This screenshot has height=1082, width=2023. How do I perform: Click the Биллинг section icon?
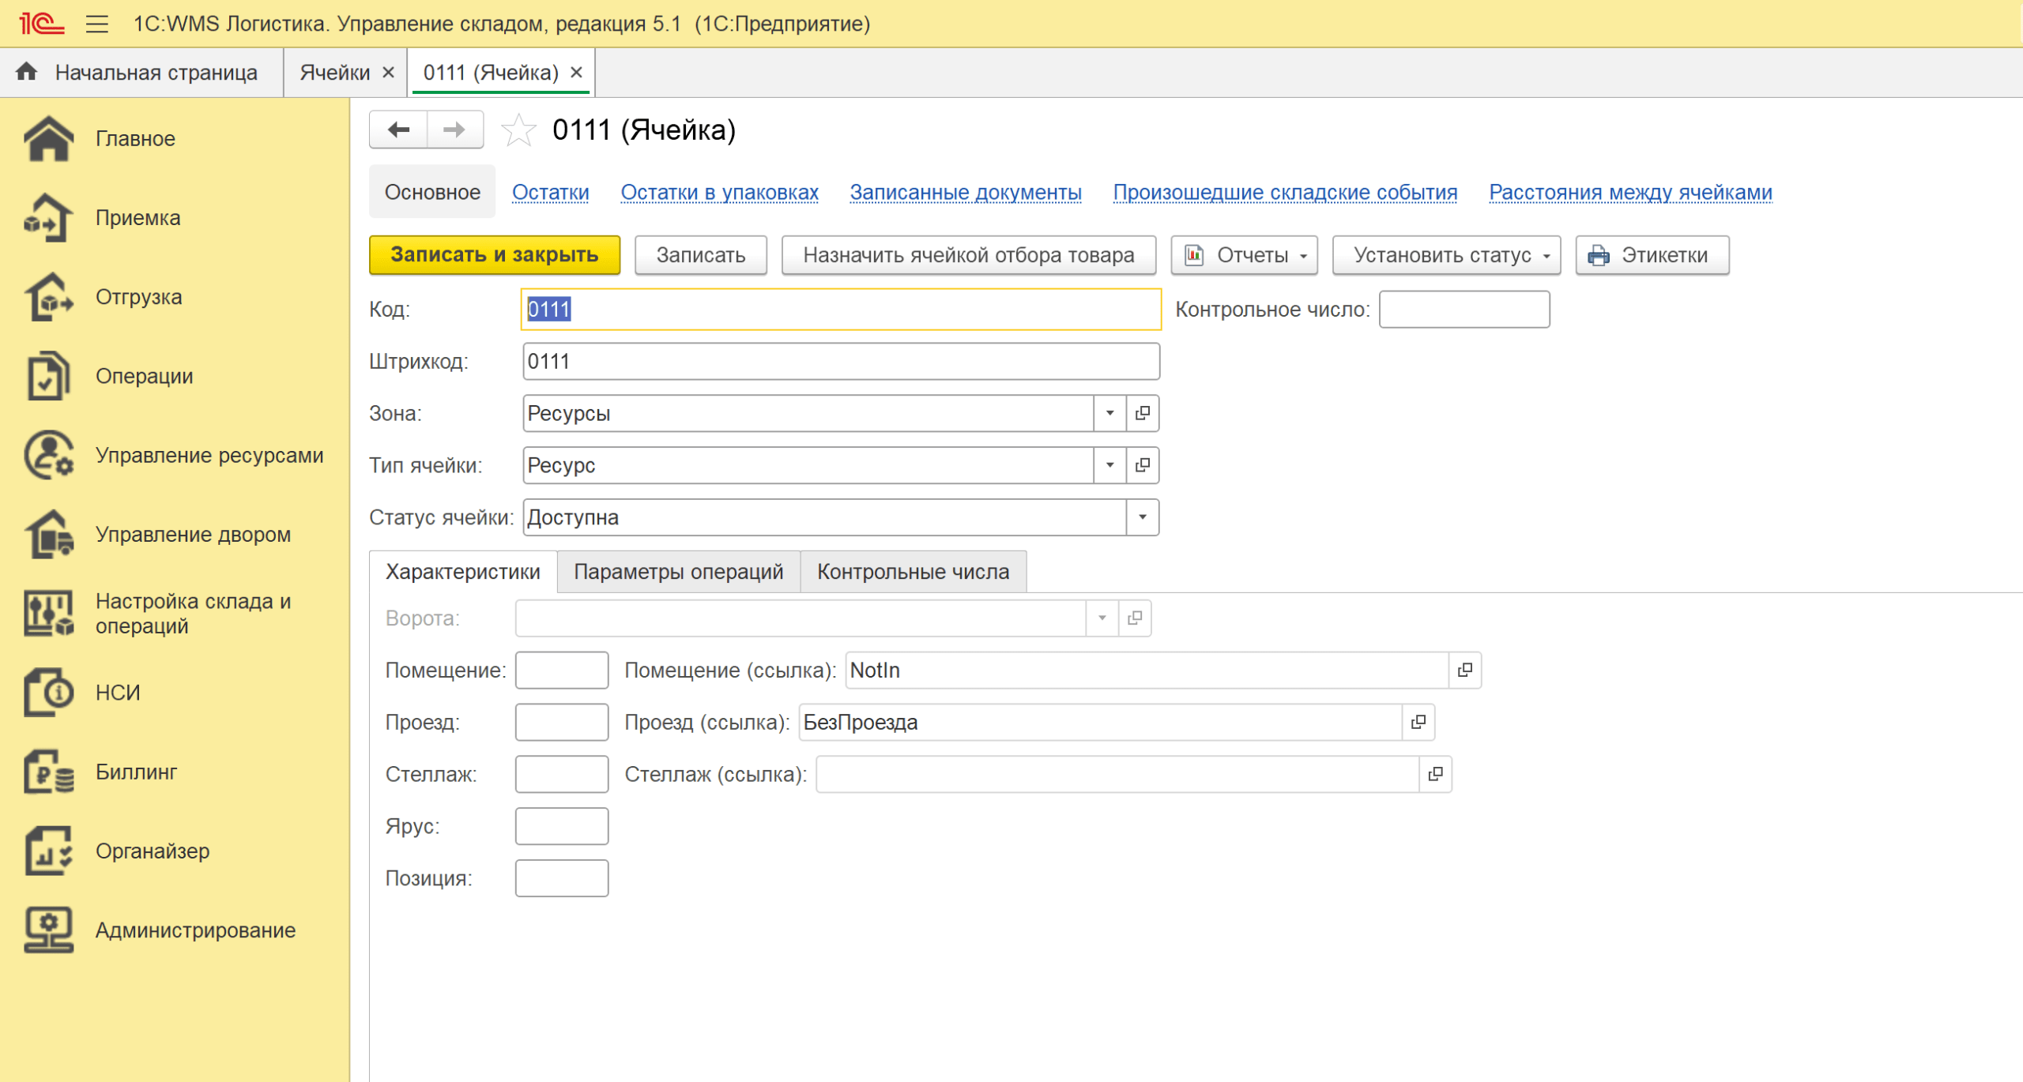click(x=48, y=772)
